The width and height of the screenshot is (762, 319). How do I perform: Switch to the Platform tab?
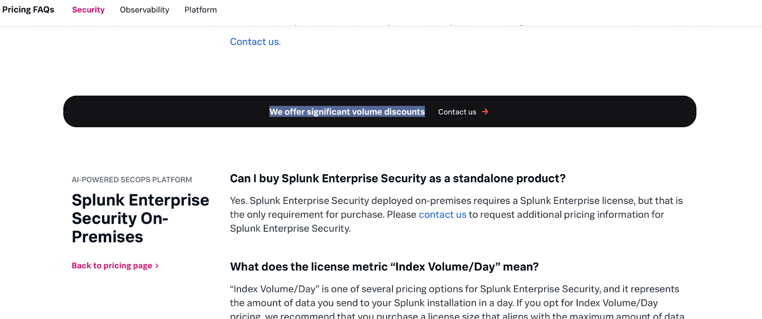201,10
